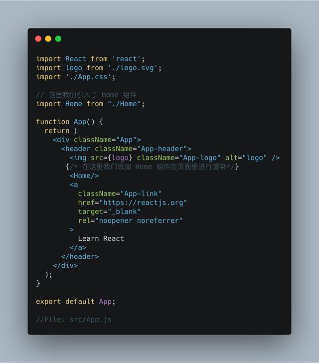319x363 pixels.
Task: Click the "App-header" className value
Action: click(162, 149)
